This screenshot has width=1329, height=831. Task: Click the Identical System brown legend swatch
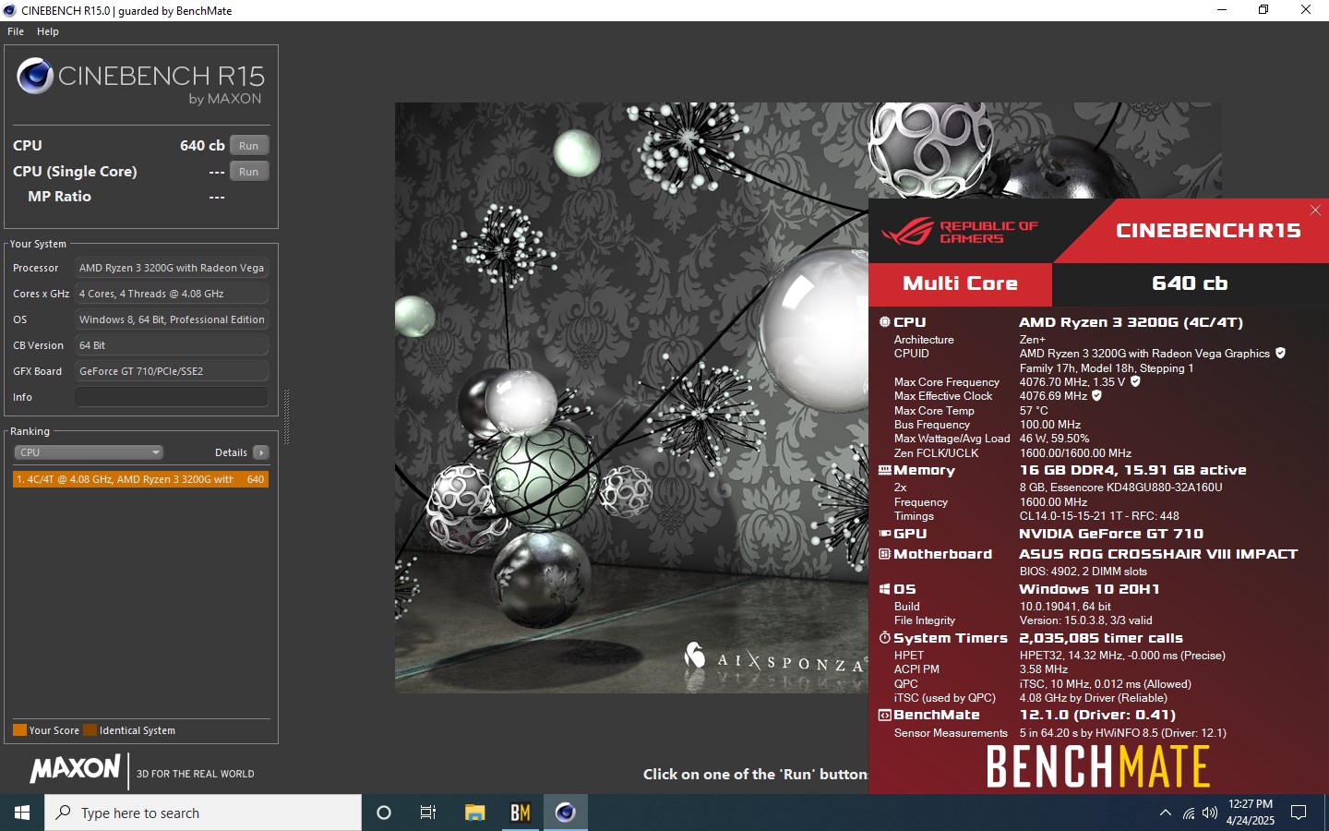click(90, 730)
